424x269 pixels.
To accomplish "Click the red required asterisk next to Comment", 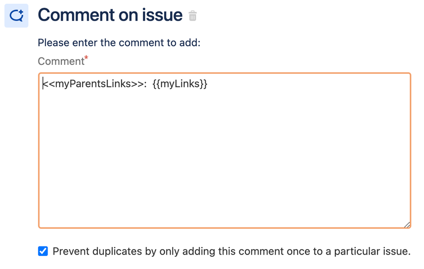I will point(86,58).
